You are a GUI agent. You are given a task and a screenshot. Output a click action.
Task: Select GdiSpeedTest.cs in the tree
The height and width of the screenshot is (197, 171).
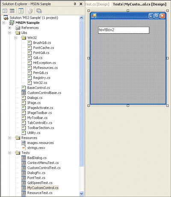click(x=40, y=183)
